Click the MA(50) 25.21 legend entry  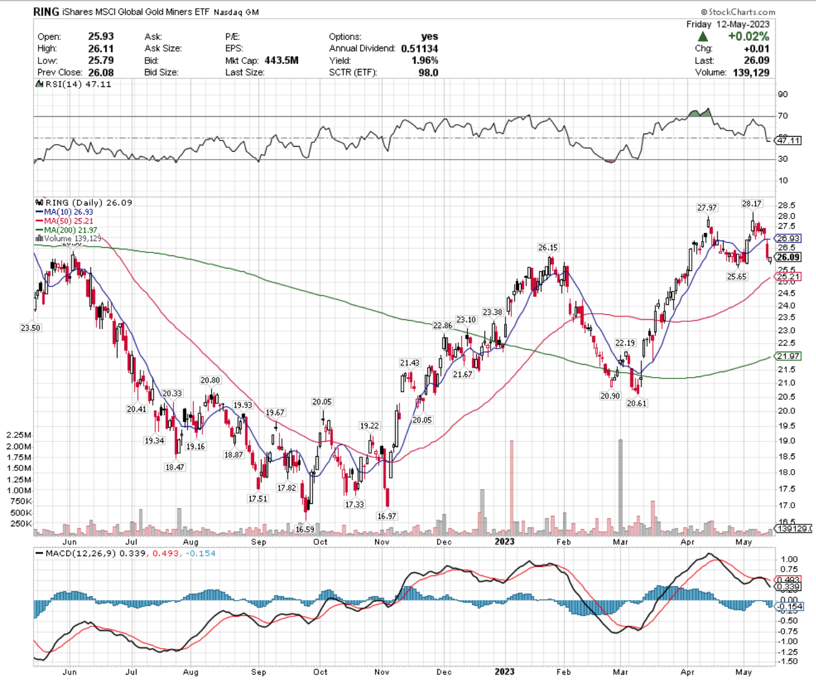point(65,221)
